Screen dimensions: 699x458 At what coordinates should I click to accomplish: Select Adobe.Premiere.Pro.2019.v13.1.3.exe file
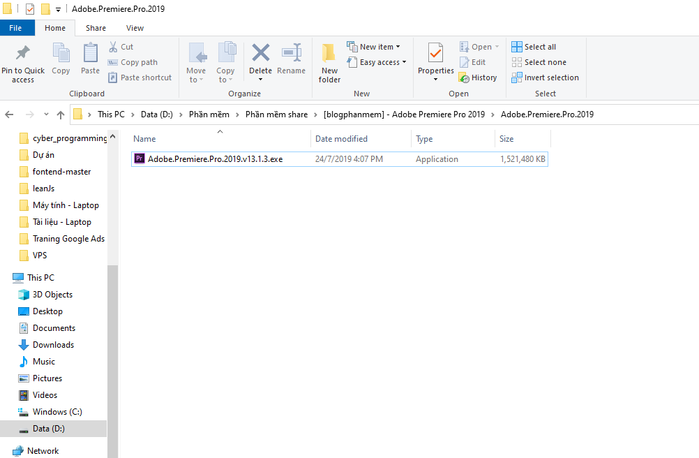click(340, 159)
